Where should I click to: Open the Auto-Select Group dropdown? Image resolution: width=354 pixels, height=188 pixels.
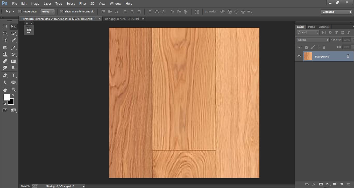[x=48, y=11]
